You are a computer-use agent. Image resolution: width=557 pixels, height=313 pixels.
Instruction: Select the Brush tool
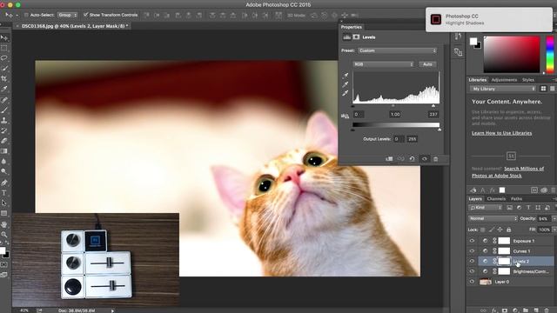pos(4,110)
